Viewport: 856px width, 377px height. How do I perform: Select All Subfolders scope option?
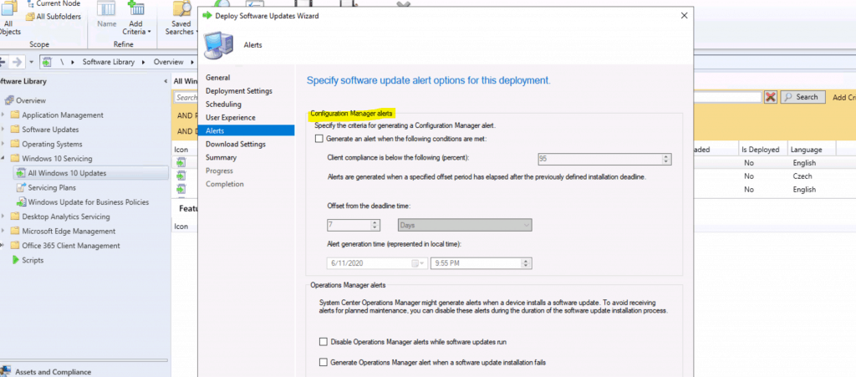pyautogui.click(x=53, y=17)
